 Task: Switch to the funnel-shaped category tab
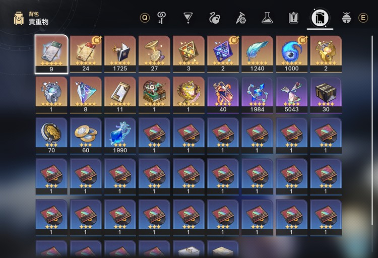pyautogui.click(x=188, y=18)
